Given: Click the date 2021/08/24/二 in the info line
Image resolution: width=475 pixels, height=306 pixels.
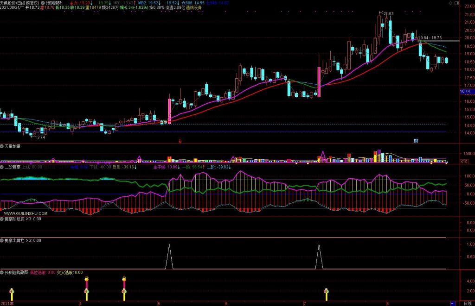Looking at the screenshot, I should tap(12, 7).
